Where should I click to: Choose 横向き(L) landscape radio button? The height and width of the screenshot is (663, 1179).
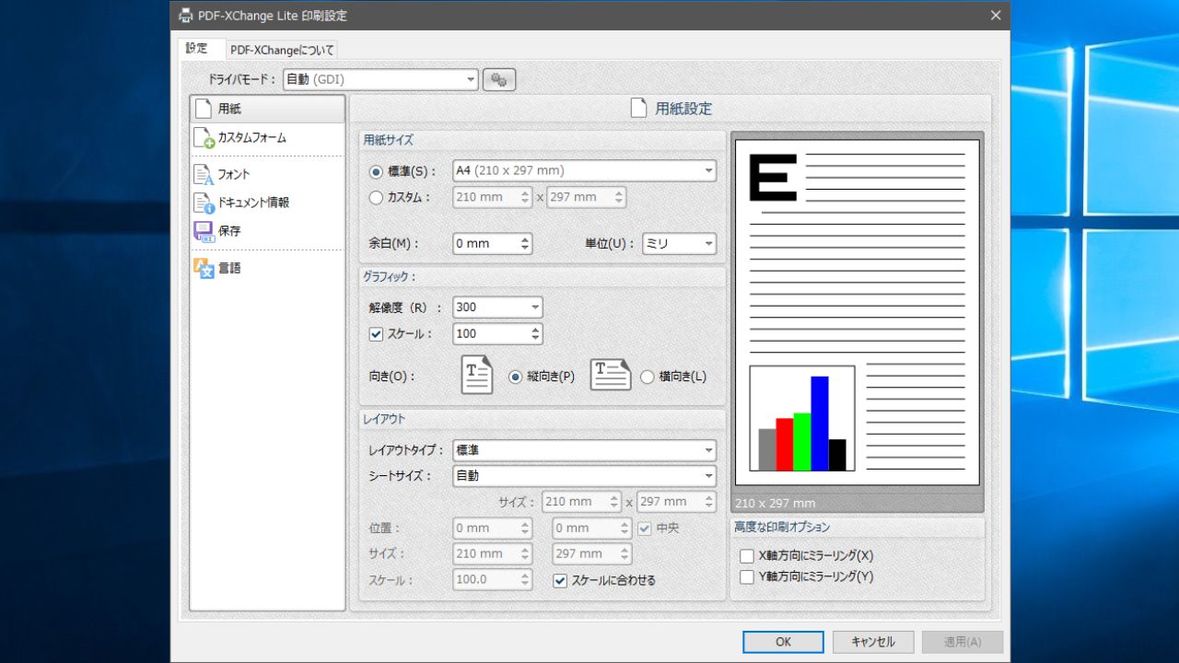pos(648,377)
